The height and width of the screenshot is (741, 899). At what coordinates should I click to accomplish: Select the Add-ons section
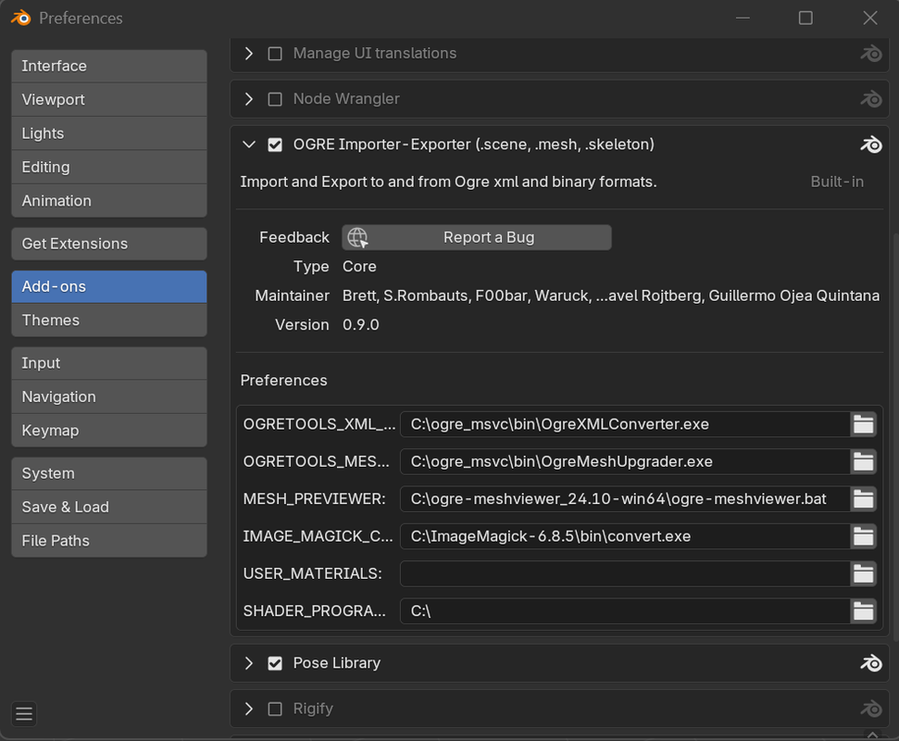(x=109, y=287)
